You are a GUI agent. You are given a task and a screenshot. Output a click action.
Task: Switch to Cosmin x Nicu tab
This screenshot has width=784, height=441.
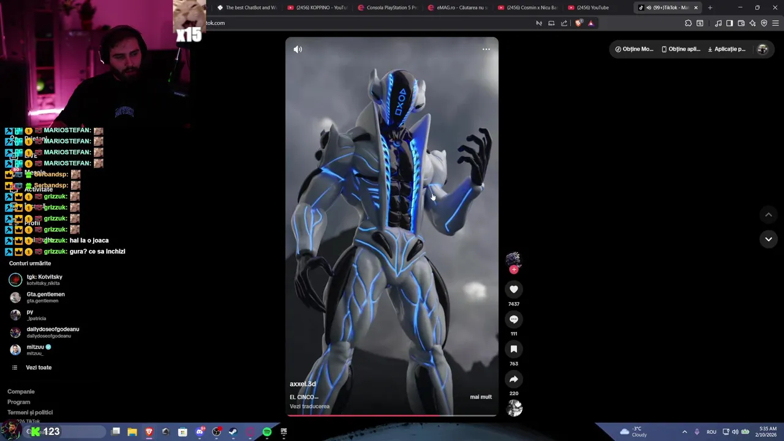[528, 7]
